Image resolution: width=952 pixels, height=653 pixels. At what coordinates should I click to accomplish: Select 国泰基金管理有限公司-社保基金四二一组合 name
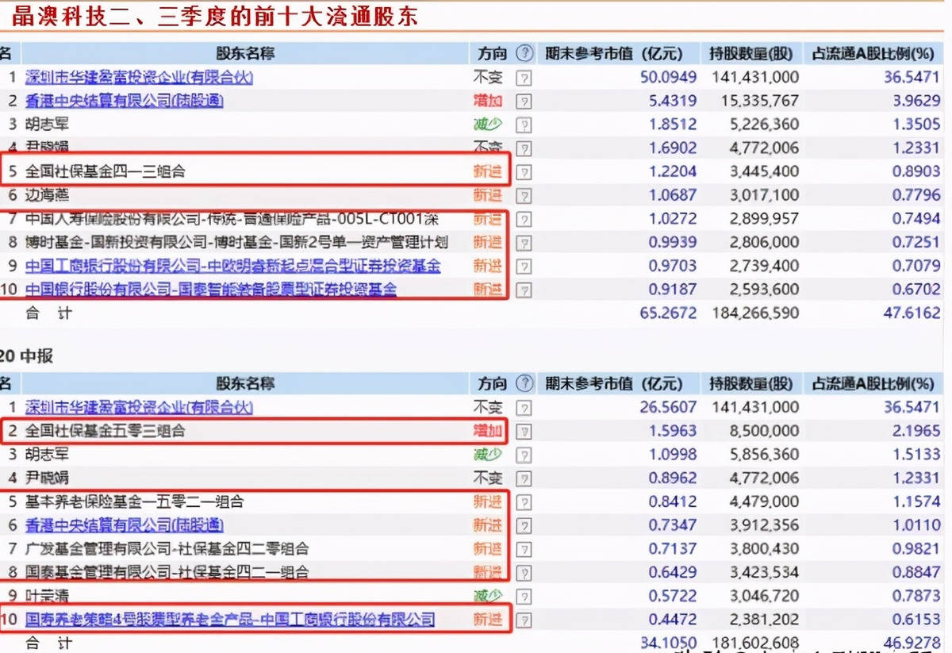[167, 572]
